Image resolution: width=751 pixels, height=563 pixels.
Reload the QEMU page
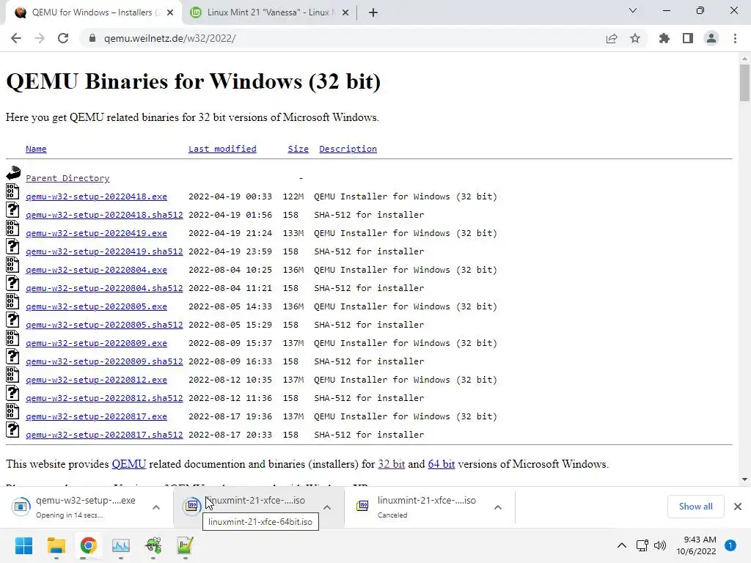click(x=63, y=38)
